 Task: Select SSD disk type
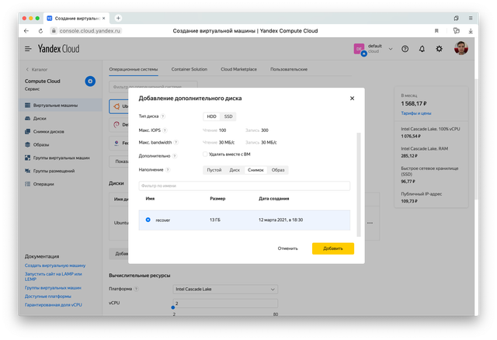tap(228, 116)
